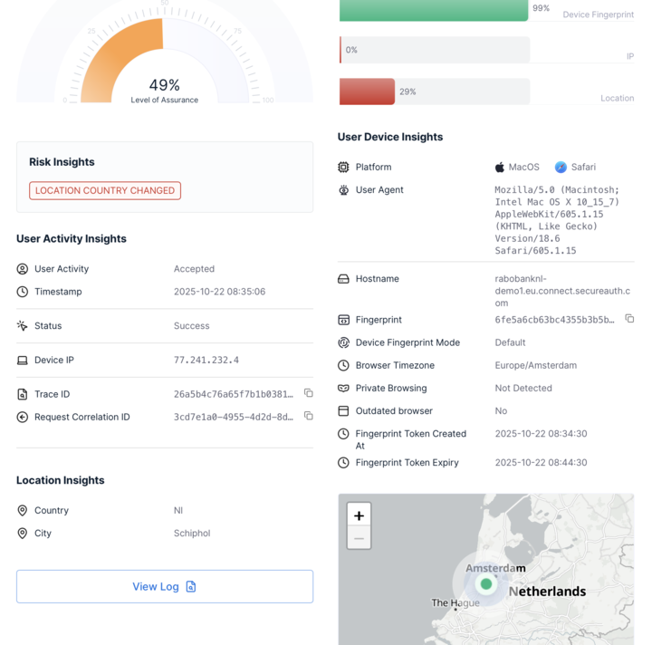Viewport: 652px width, 645px height.
Task: Click token expiry time 2025-10-22 08:44:30
Action: 541,463
